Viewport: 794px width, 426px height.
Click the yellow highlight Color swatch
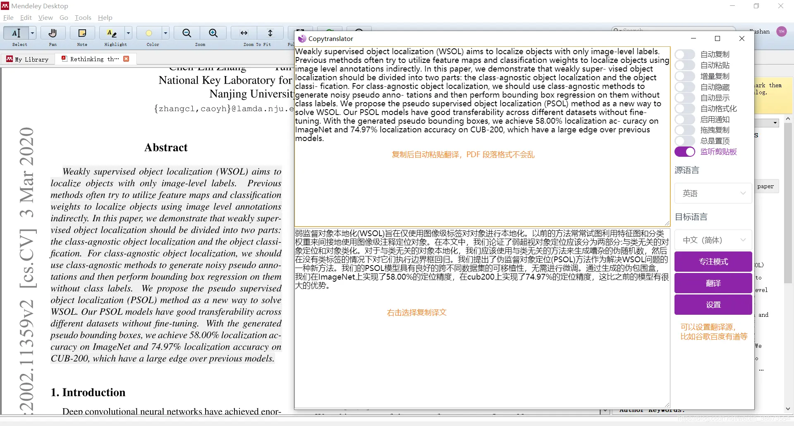[x=149, y=33]
